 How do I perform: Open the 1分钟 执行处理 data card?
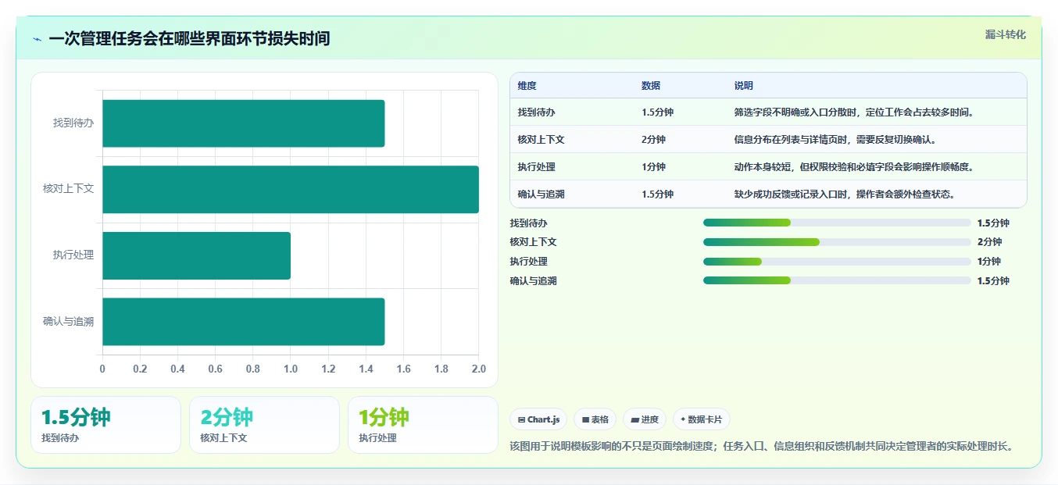coord(423,425)
